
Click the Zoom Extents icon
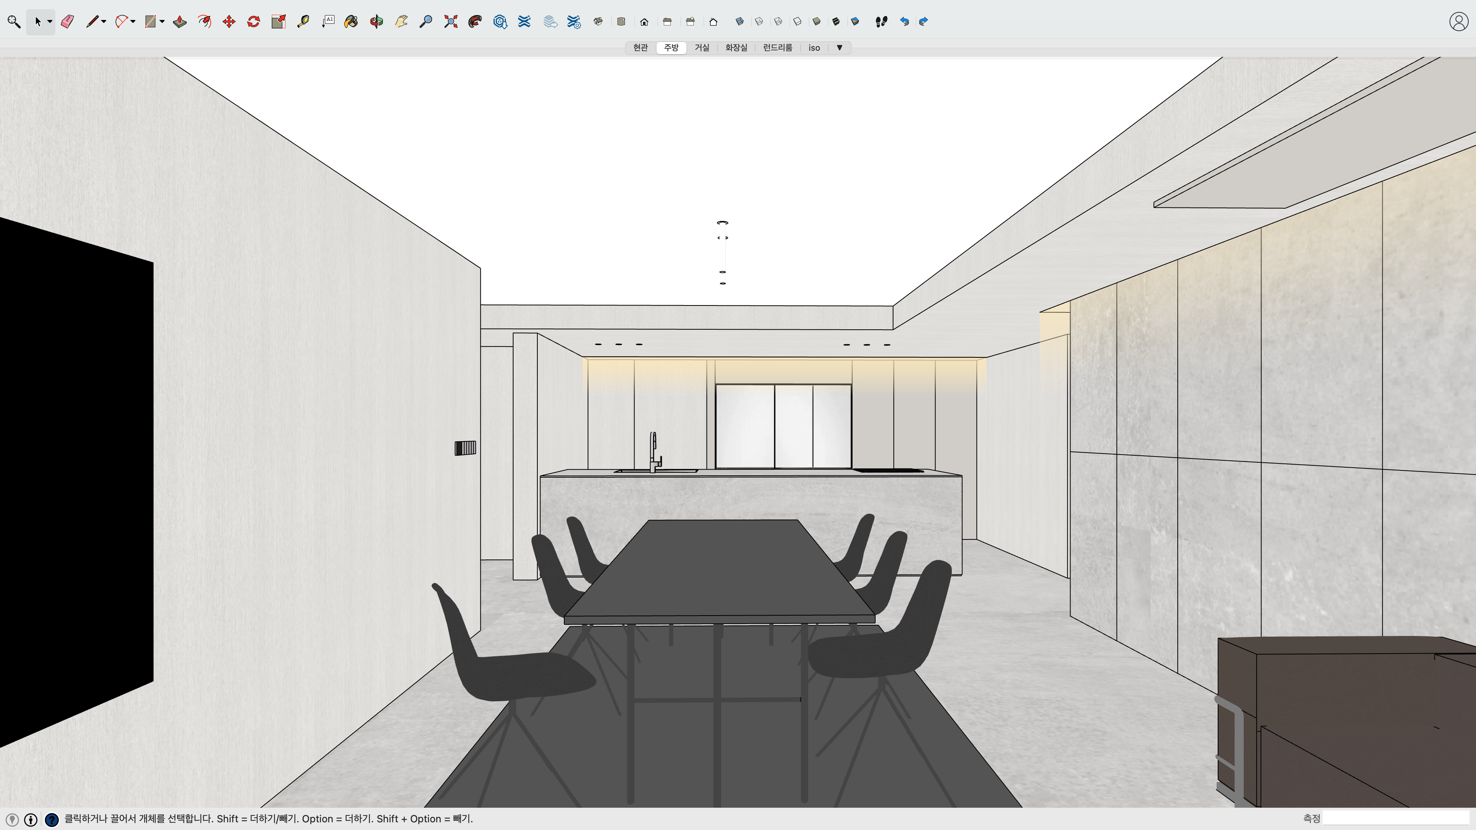tap(451, 22)
